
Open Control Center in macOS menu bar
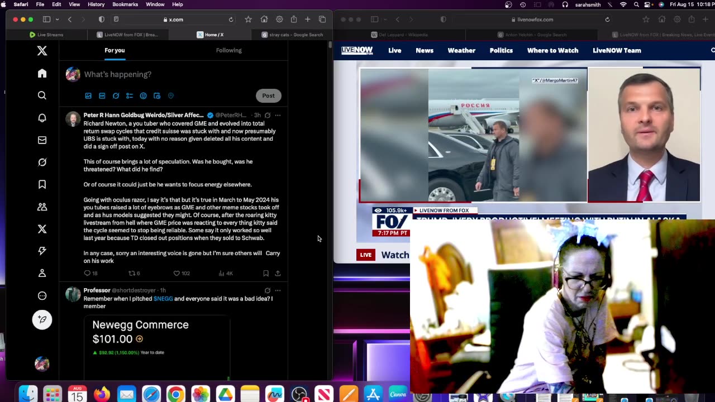[649, 4]
